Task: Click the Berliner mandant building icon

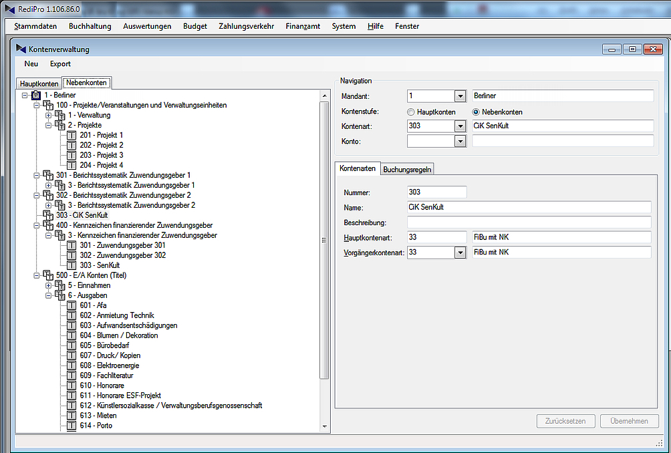Action: (36, 95)
